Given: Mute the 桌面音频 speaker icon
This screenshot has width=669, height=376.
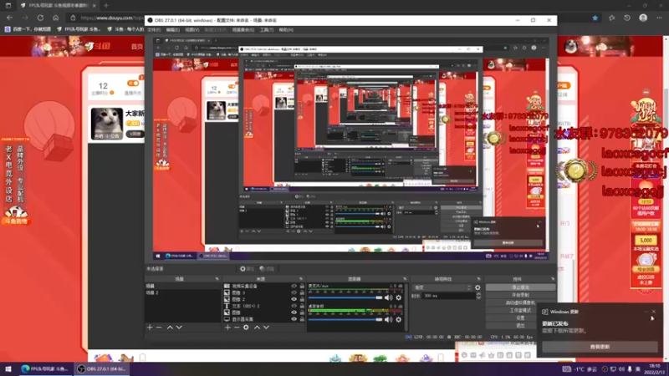Looking at the screenshot, I should 388,319.
